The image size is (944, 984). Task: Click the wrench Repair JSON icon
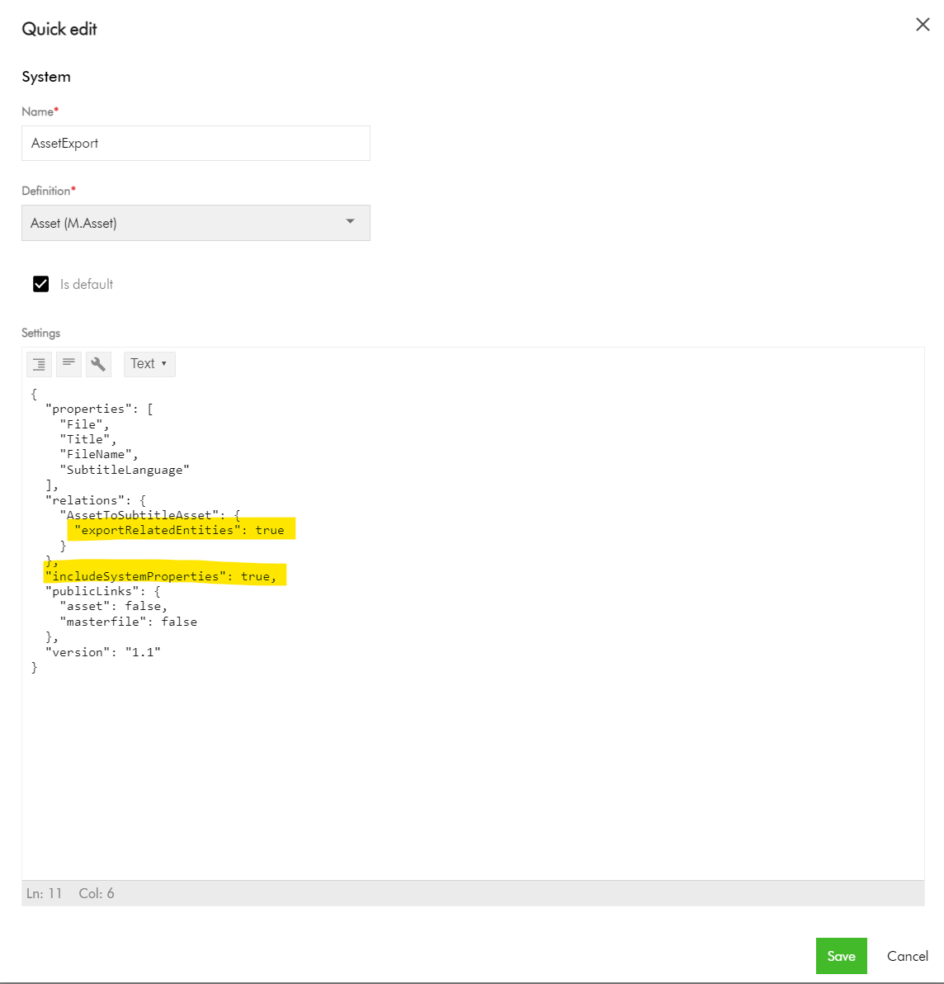tap(98, 364)
